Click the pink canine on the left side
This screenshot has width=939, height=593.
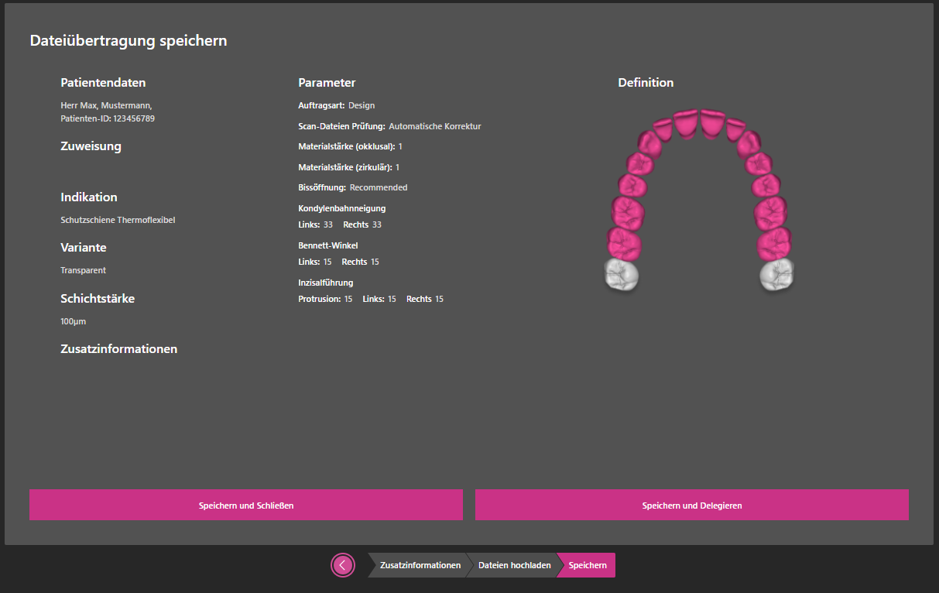point(649,142)
